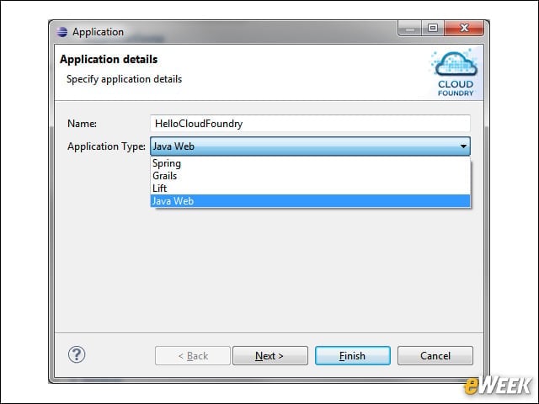The image size is (539, 404).
Task: Maximize the Application dialog
Action: pyautogui.click(x=433, y=28)
